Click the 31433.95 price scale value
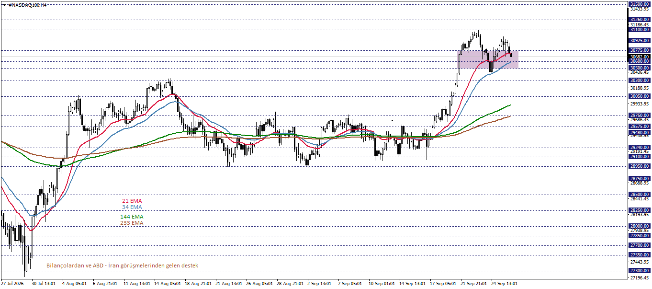Image resolution: width=652 pixels, height=289 pixels. click(x=639, y=9)
